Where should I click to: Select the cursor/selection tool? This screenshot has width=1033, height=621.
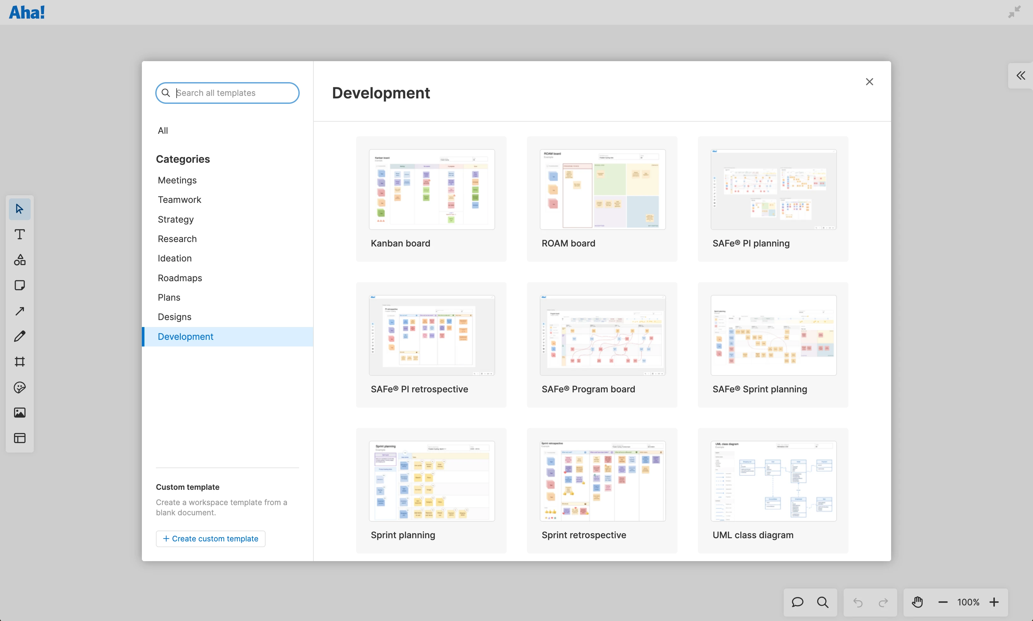tap(19, 209)
